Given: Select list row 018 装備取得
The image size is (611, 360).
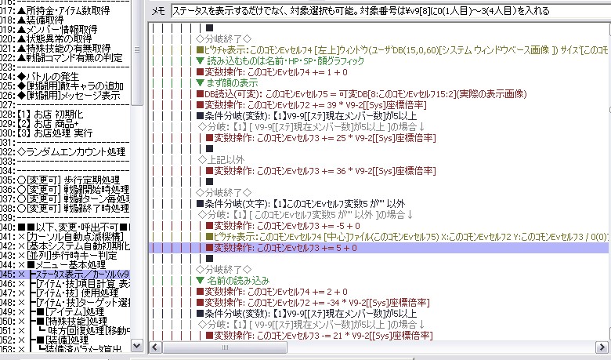Looking at the screenshot, I should coord(65,20).
